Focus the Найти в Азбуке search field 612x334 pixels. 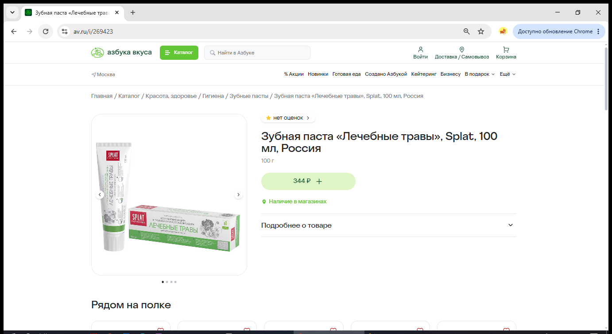pyautogui.click(x=257, y=53)
